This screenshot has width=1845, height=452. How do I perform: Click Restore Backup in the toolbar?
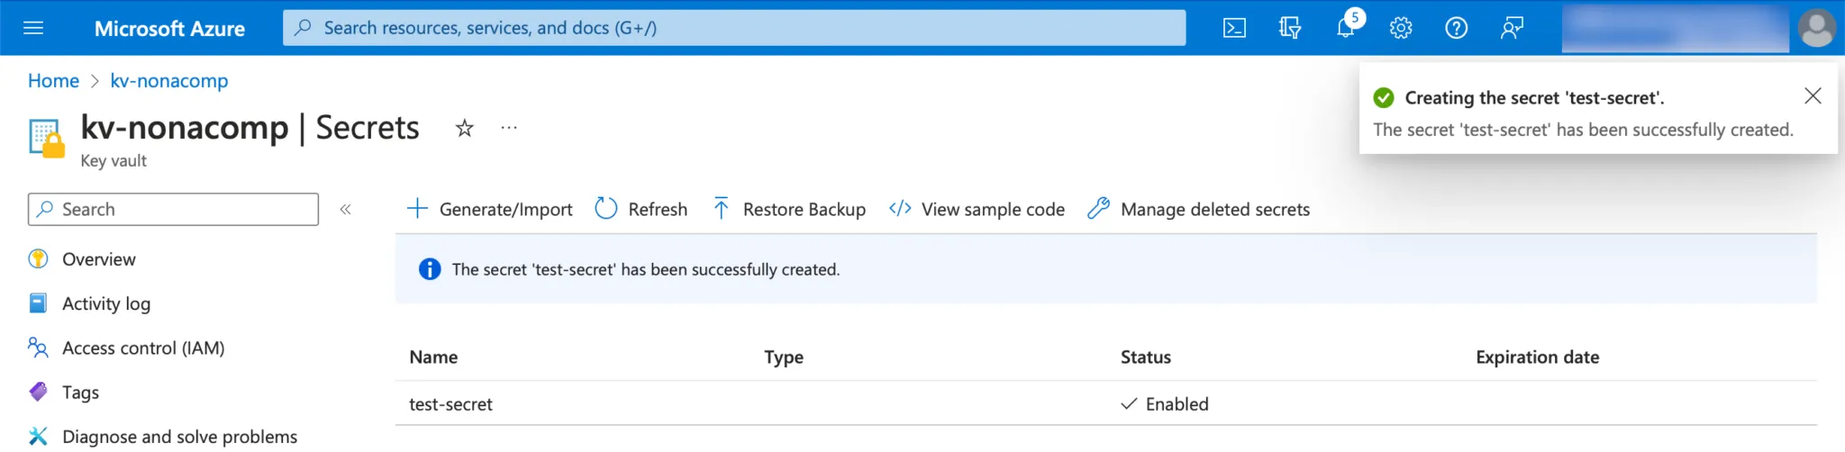pos(789,209)
